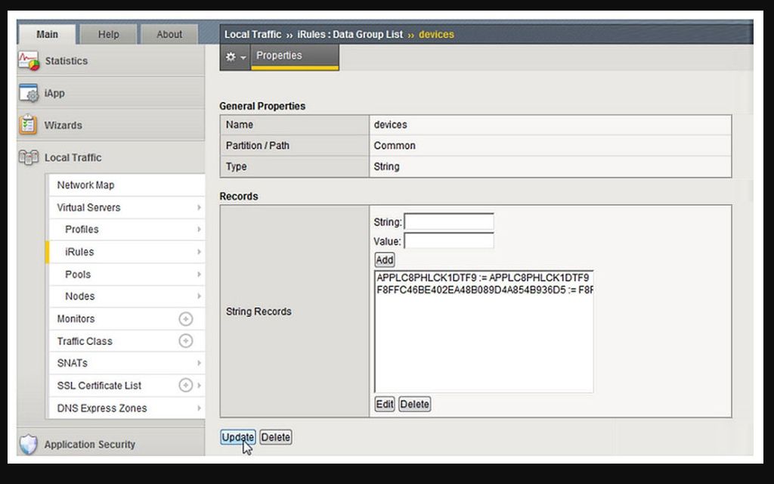
Task: Open the gear settings icon above Properties
Action: pyautogui.click(x=231, y=56)
